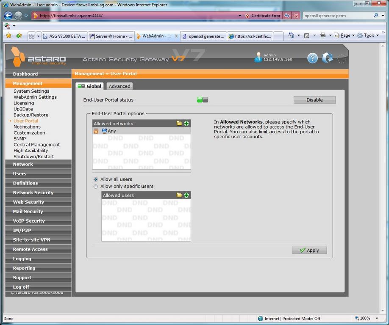Viewport: 389px width, 325px height.
Task: Select Allow only specific users option
Action: coord(96,187)
